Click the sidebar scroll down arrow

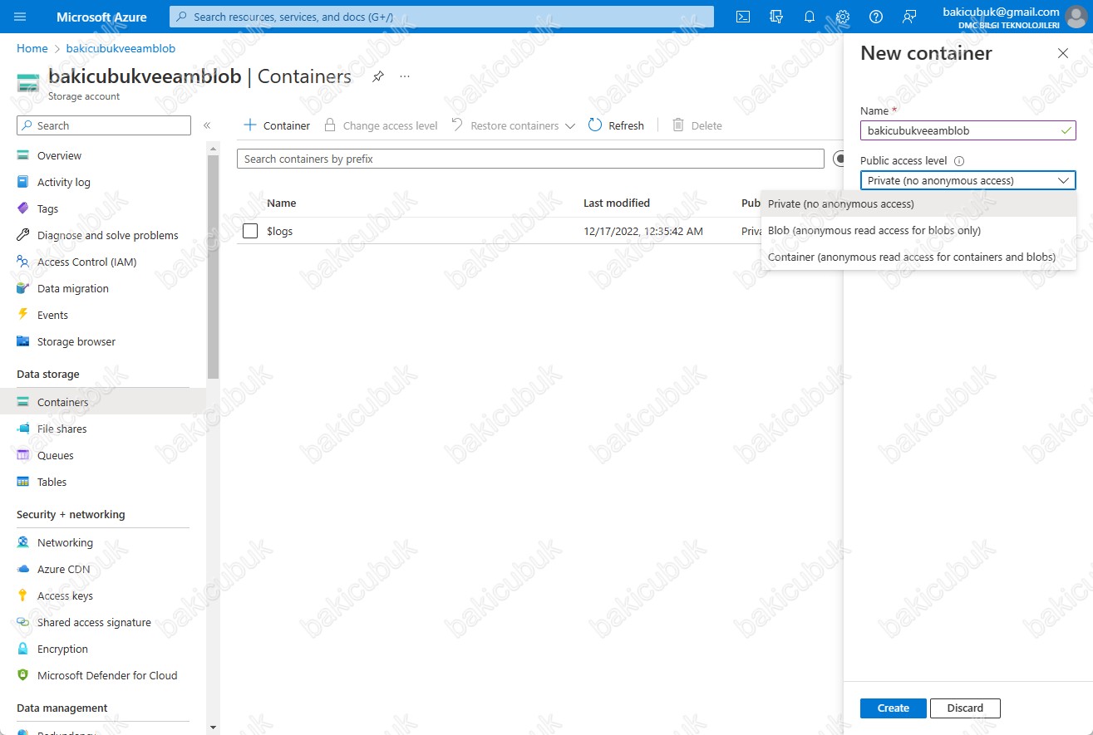click(214, 728)
